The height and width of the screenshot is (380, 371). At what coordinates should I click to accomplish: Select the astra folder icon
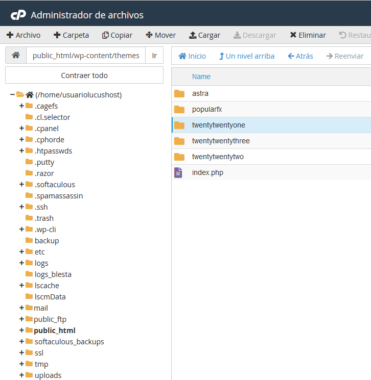179,93
